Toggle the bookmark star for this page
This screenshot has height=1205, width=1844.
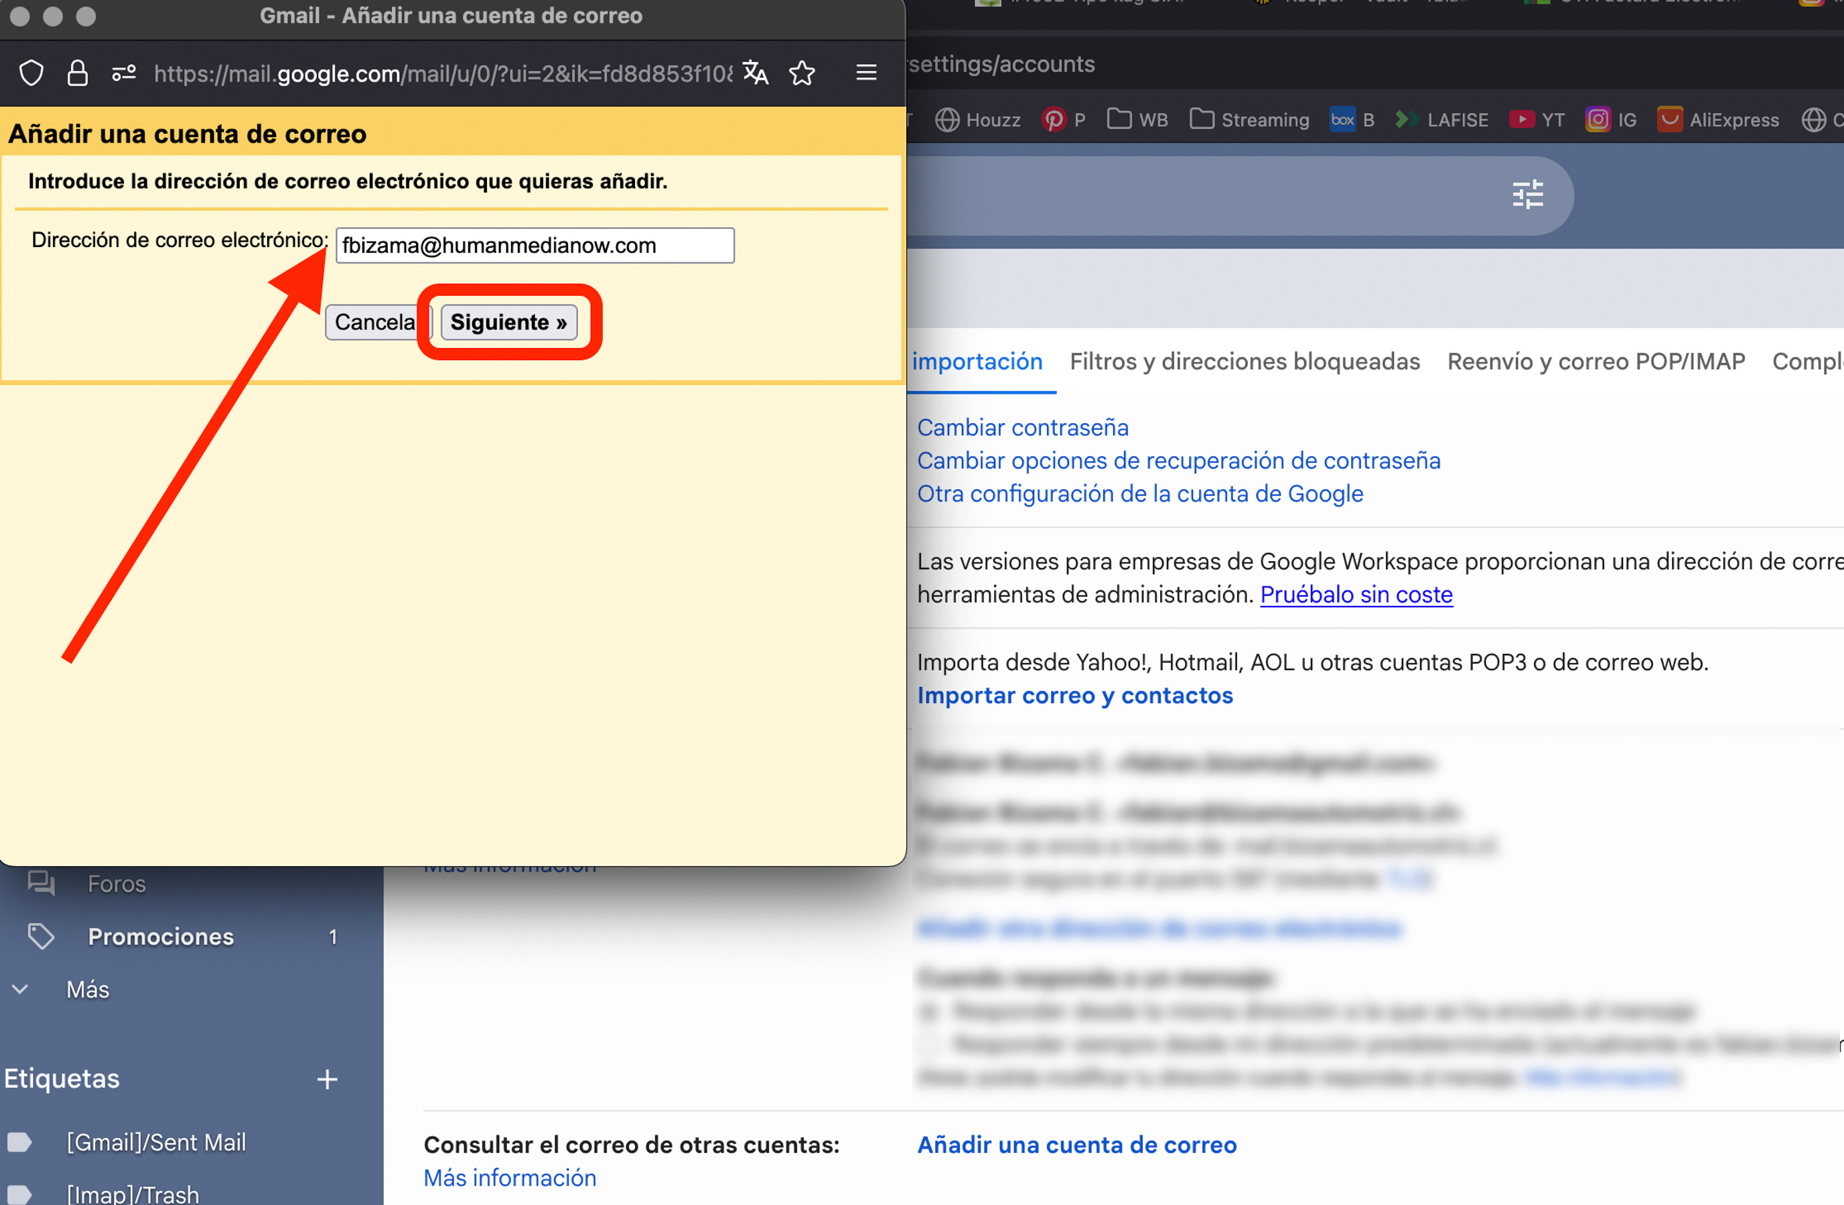pyautogui.click(x=802, y=73)
